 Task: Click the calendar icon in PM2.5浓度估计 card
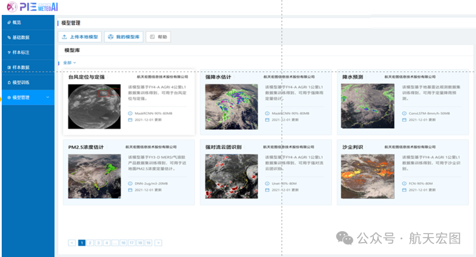[x=130, y=190]
